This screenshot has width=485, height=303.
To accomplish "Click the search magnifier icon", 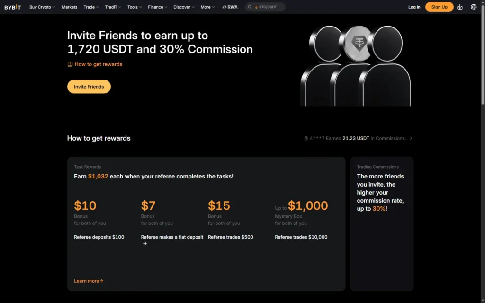I will (250, 7).
